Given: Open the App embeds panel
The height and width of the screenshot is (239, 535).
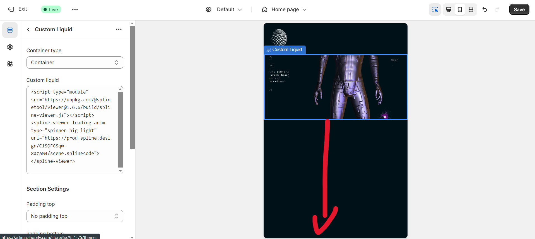Looking at the screenshot, I should 10,64.
